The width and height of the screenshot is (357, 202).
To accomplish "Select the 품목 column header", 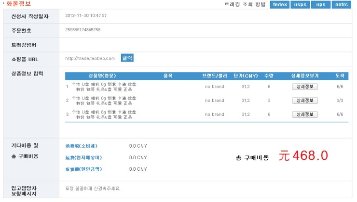I will coord(168,76).
